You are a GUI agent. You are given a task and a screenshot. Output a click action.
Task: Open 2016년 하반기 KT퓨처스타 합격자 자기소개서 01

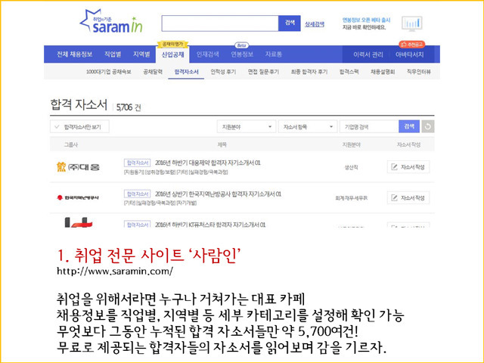pos(210,225)
